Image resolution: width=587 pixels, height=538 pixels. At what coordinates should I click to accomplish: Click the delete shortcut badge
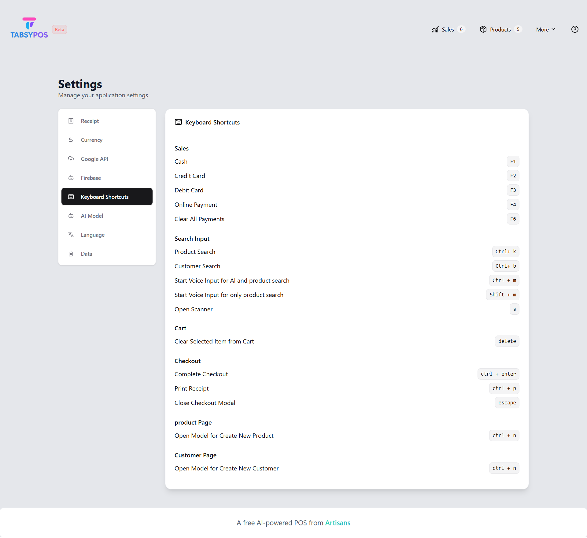[507, 341]
